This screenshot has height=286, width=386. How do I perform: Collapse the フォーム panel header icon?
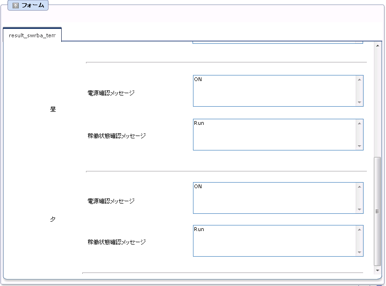click(15, 6)
